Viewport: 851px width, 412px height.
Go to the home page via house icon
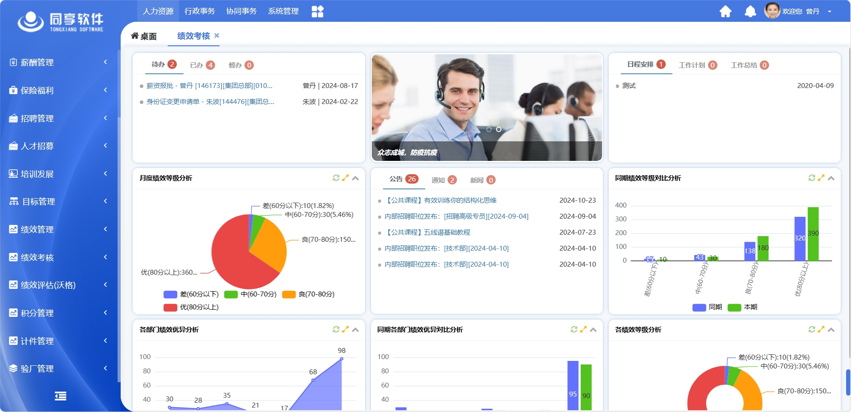point(725,11)
